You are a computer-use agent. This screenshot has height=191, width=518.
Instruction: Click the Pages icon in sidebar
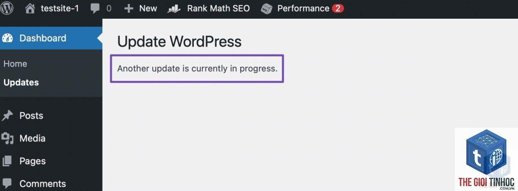(x=7, y=161)
